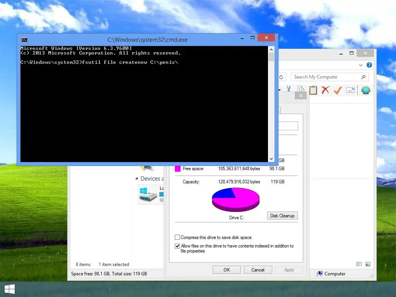
Task: Maximize the cmd.exe window
Action: (252, 38)
